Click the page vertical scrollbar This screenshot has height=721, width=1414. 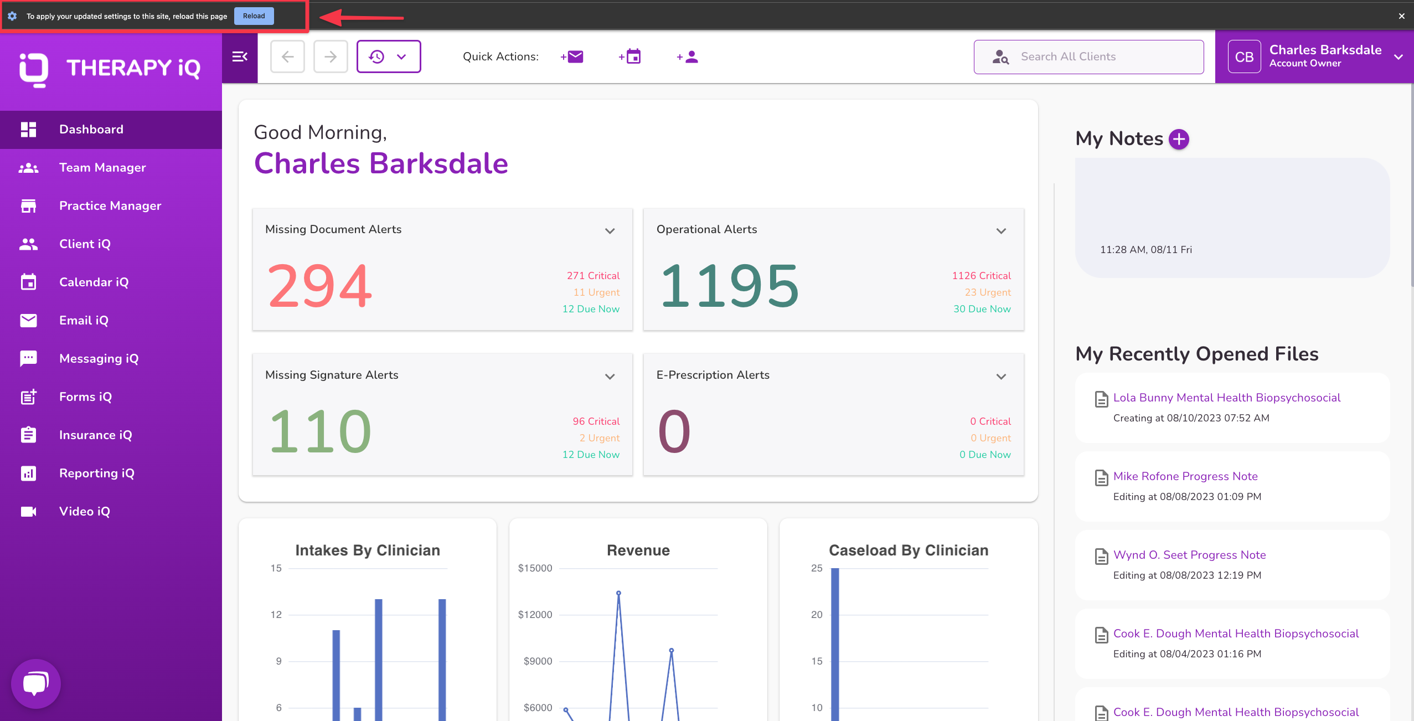[x=1411, y=186]
